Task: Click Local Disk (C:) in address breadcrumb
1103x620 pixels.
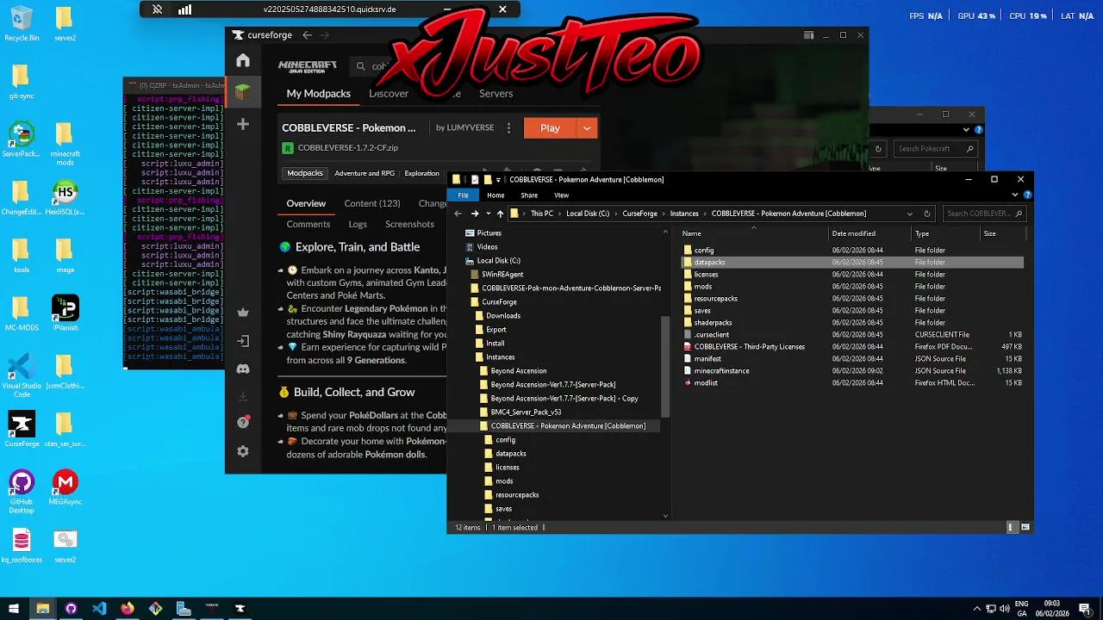Action: 588,214
